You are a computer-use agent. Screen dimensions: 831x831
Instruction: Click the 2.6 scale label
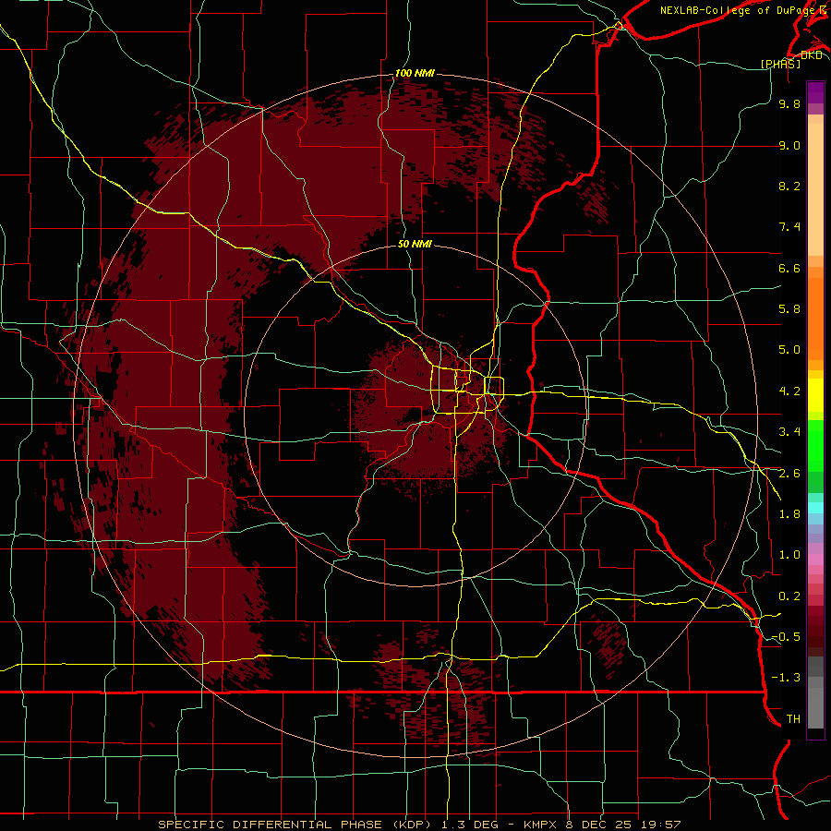click(789, 474)
